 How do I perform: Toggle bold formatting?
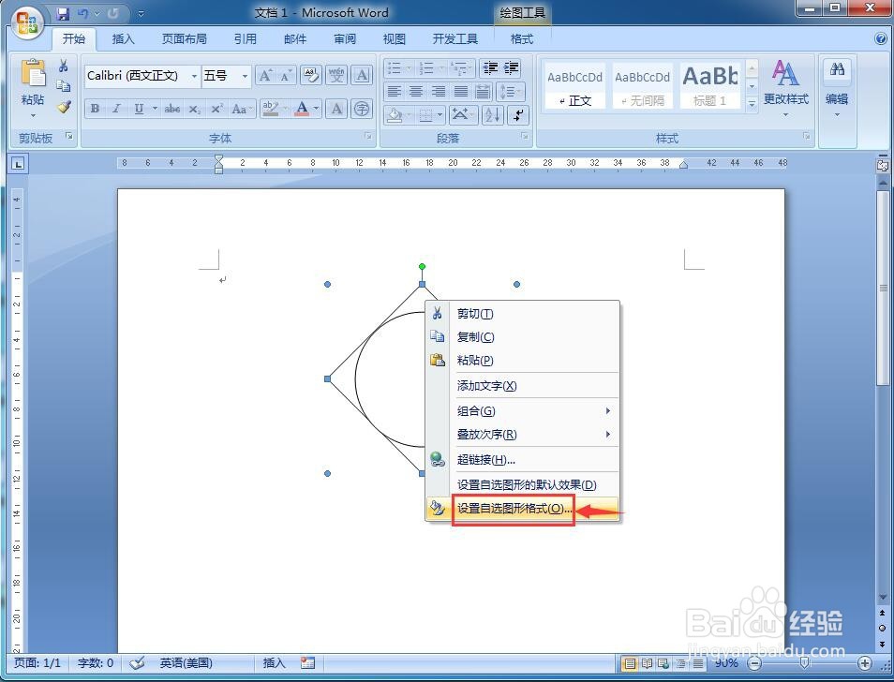click(96, 109)
